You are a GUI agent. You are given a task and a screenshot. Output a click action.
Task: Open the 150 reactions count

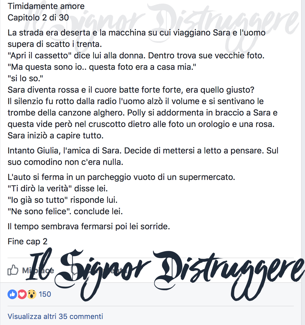pos(45,294)
